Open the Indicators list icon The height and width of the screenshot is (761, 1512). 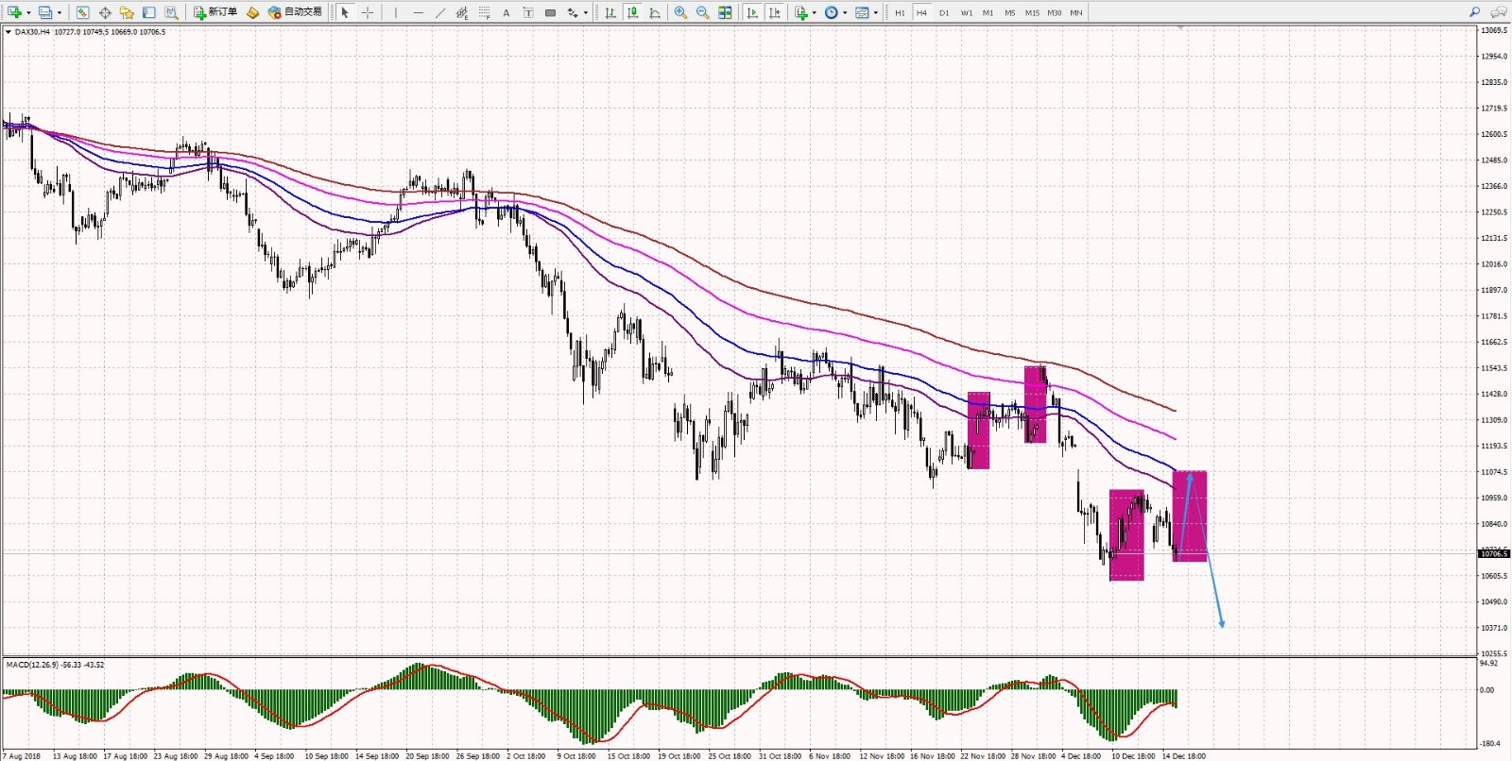click(801, 12)
